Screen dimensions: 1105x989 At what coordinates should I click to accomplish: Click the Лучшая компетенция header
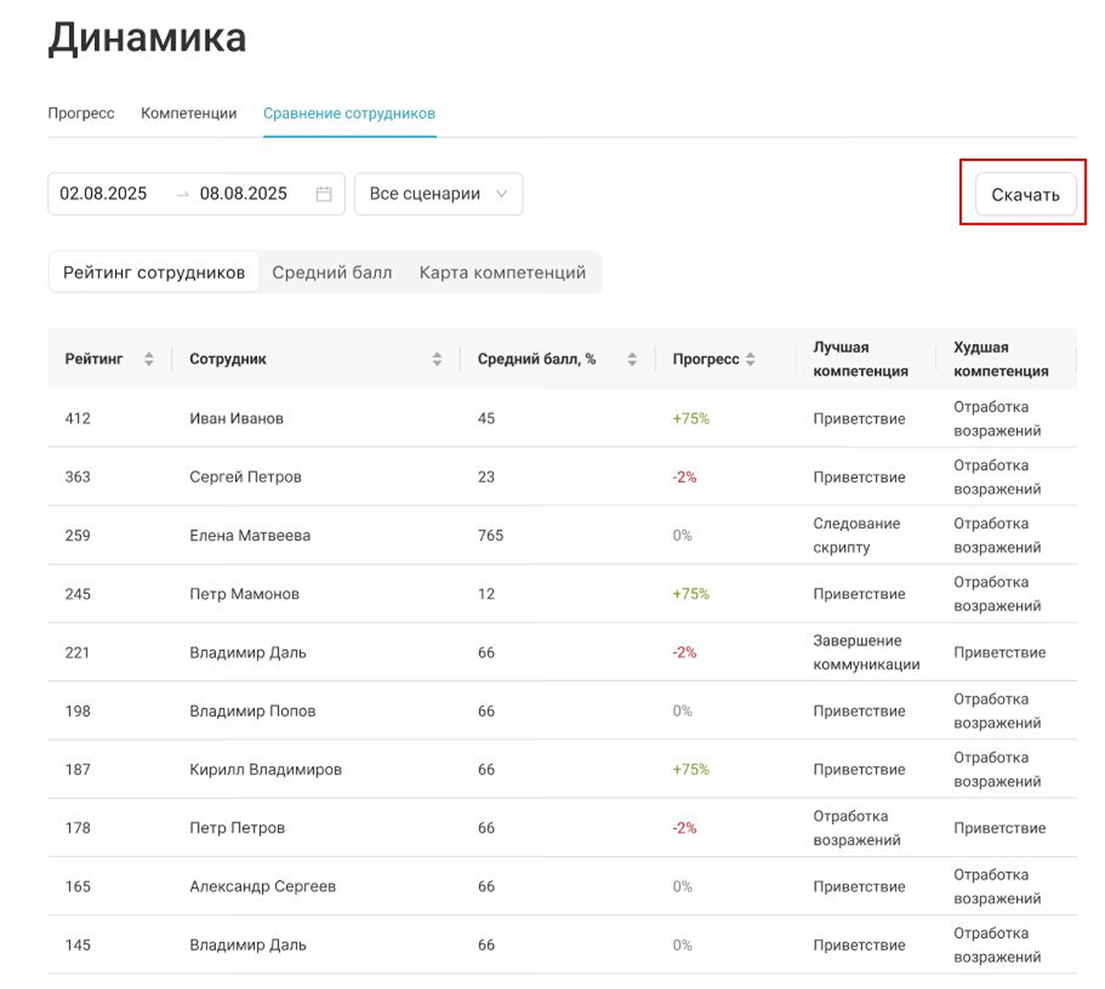pos(860,359)
